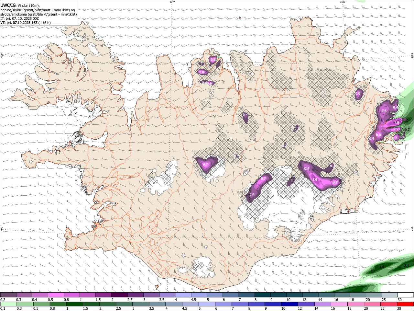414x311 pixels.
Task: Select the upper legend swatch labeled 14
Action: 326,295
